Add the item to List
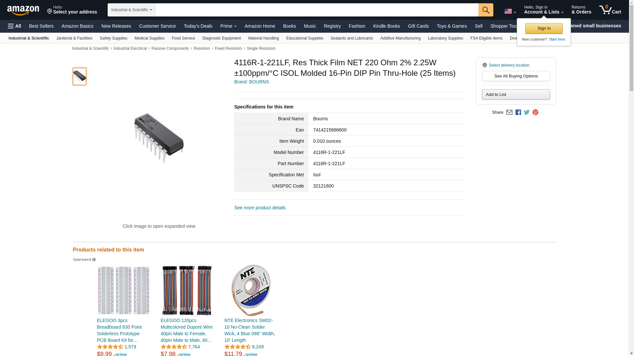Screen dimensions: 634x356 [x=516, y=95]
